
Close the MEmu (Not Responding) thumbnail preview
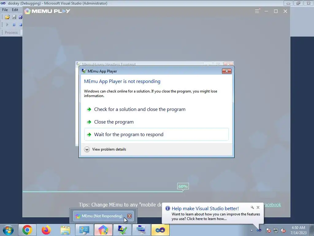(129, 216)
